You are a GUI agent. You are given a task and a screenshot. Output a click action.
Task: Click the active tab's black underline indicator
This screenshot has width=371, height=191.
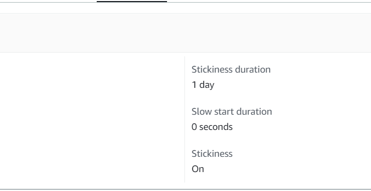[x=132, y=1]
